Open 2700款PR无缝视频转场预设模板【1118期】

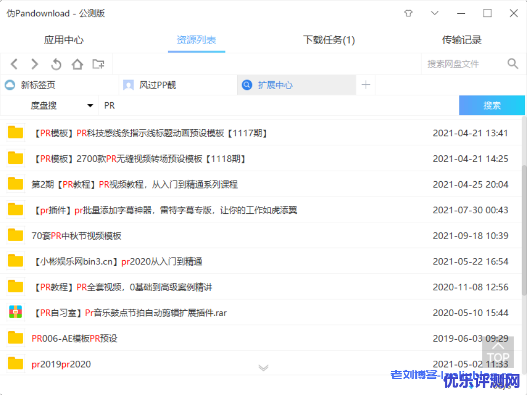coord(139,159)
